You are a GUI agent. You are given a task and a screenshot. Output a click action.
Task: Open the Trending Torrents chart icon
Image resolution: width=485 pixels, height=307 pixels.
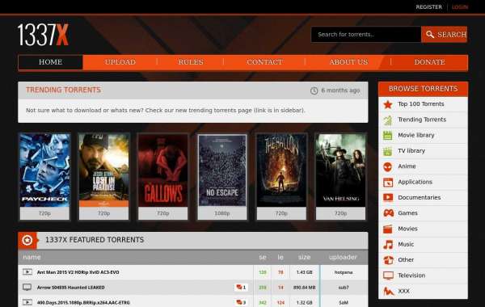point(388,120)
